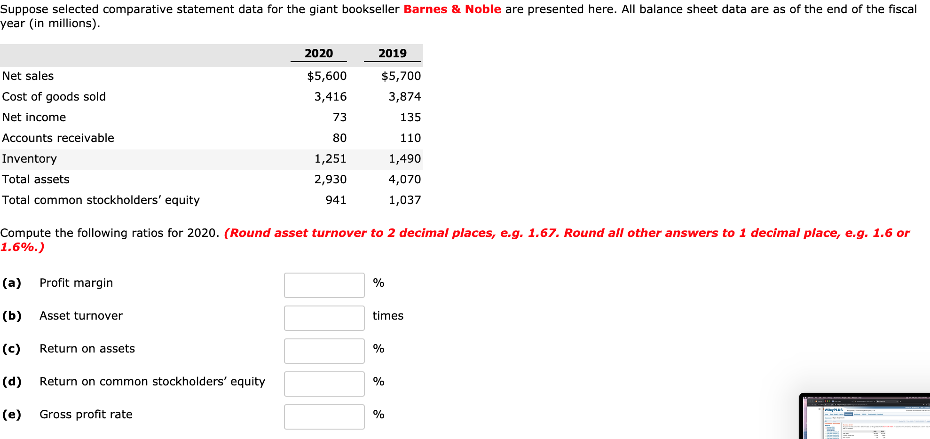This screenshot has height=439, width=930.
Task: Click the browser reload icon in the preview
Action: [832, 405]
